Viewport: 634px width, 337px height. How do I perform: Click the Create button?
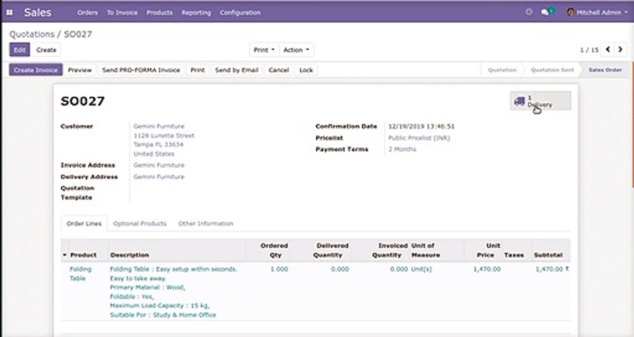point(46,50)
